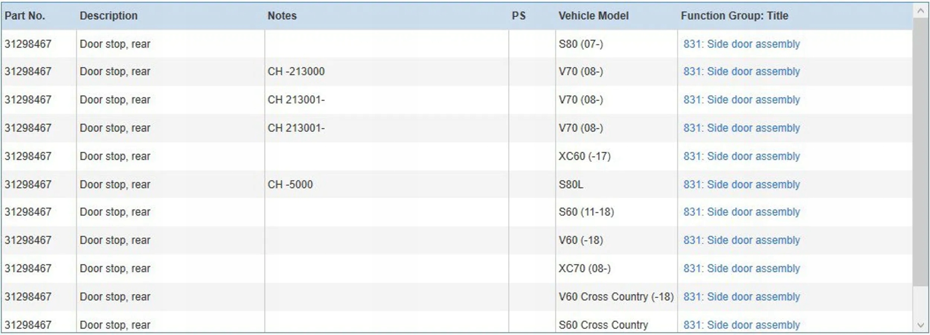The image size is (930, 335).
Task: Select the CH -5000 notes cell
Action: [290, 184]
